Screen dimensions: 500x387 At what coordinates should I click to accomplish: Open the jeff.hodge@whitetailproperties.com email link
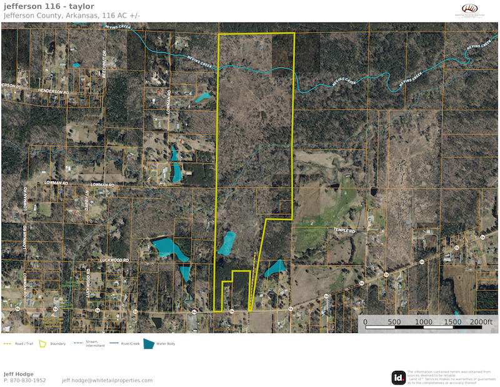[107, 380]
